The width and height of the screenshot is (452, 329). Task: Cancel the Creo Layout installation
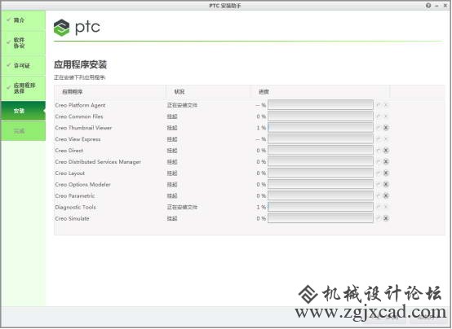[x=386, y=173]
